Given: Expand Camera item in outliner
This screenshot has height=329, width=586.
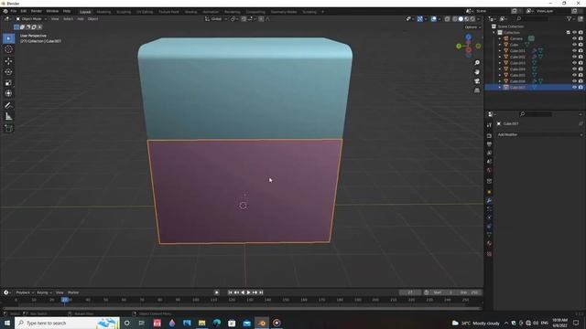Looking at the screenshot, I should [x=500, y=38].
